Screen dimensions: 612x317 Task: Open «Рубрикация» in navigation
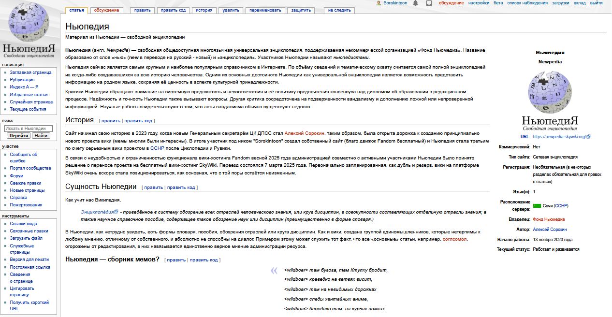coord(22,80)
